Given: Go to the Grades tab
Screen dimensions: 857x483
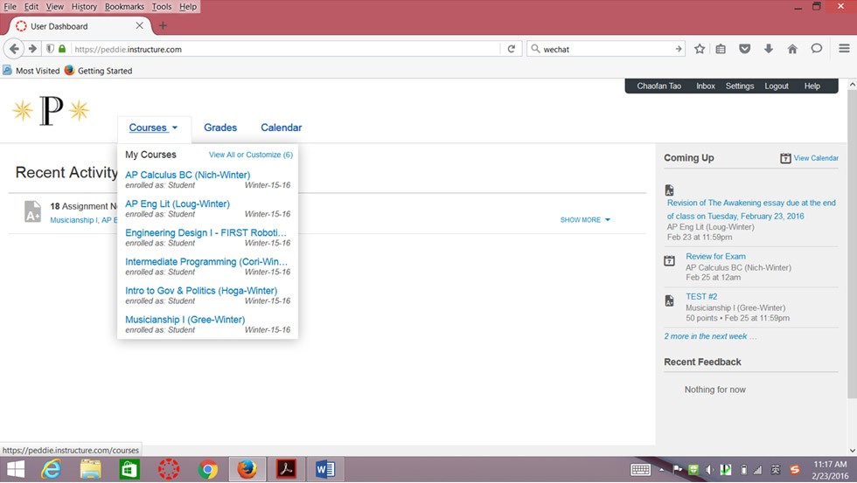Looking at the screenshot, I should click(220, 128).
